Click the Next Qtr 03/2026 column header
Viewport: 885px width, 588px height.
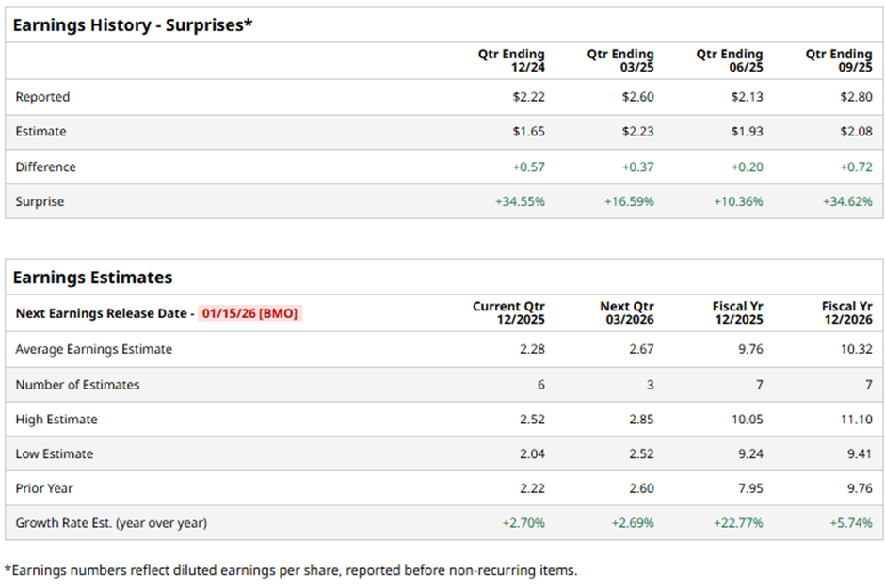pos(626,313)
